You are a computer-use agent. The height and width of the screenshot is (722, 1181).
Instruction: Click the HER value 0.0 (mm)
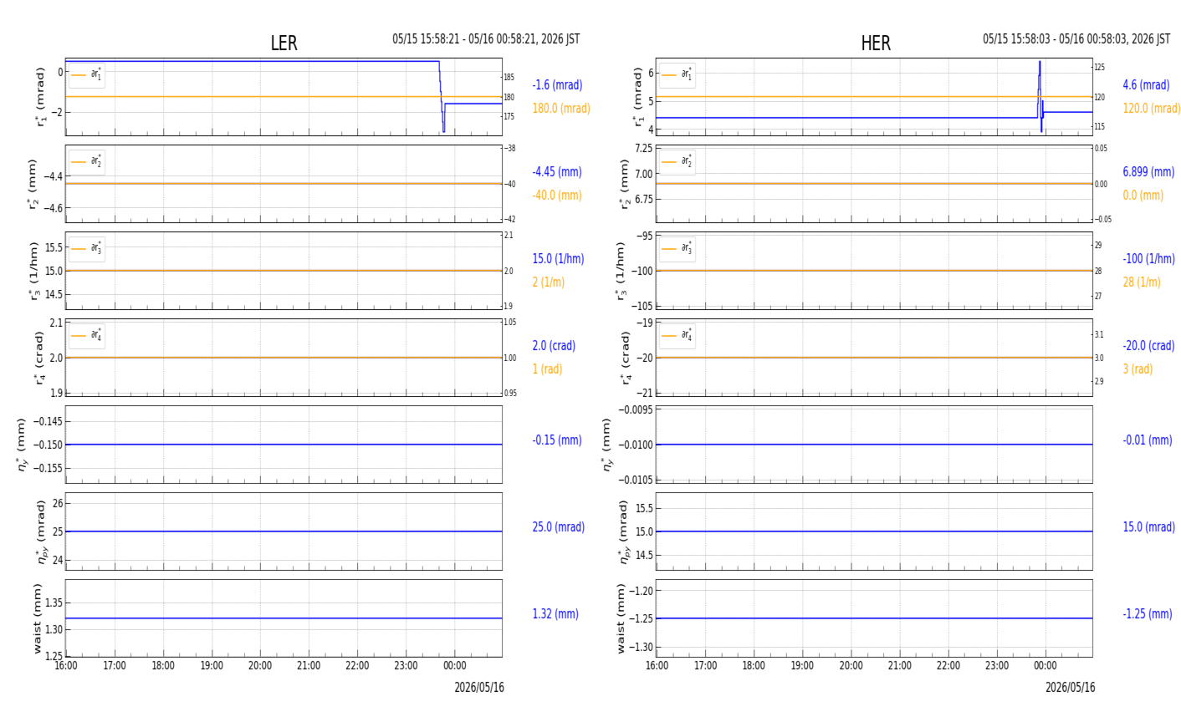[1143, 196]
